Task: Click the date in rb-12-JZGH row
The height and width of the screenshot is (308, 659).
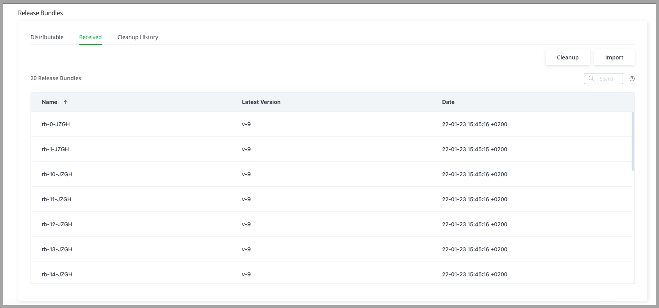Action: [475, 224]
